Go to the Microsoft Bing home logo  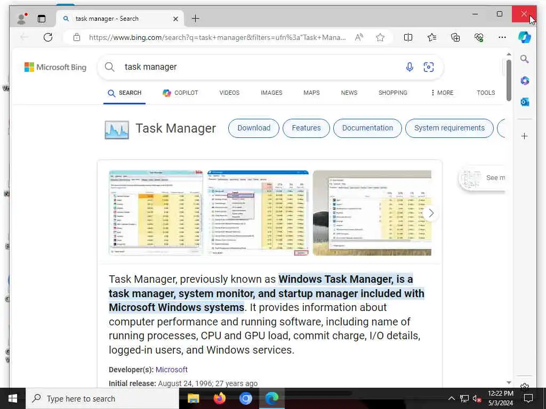point(55,67)
